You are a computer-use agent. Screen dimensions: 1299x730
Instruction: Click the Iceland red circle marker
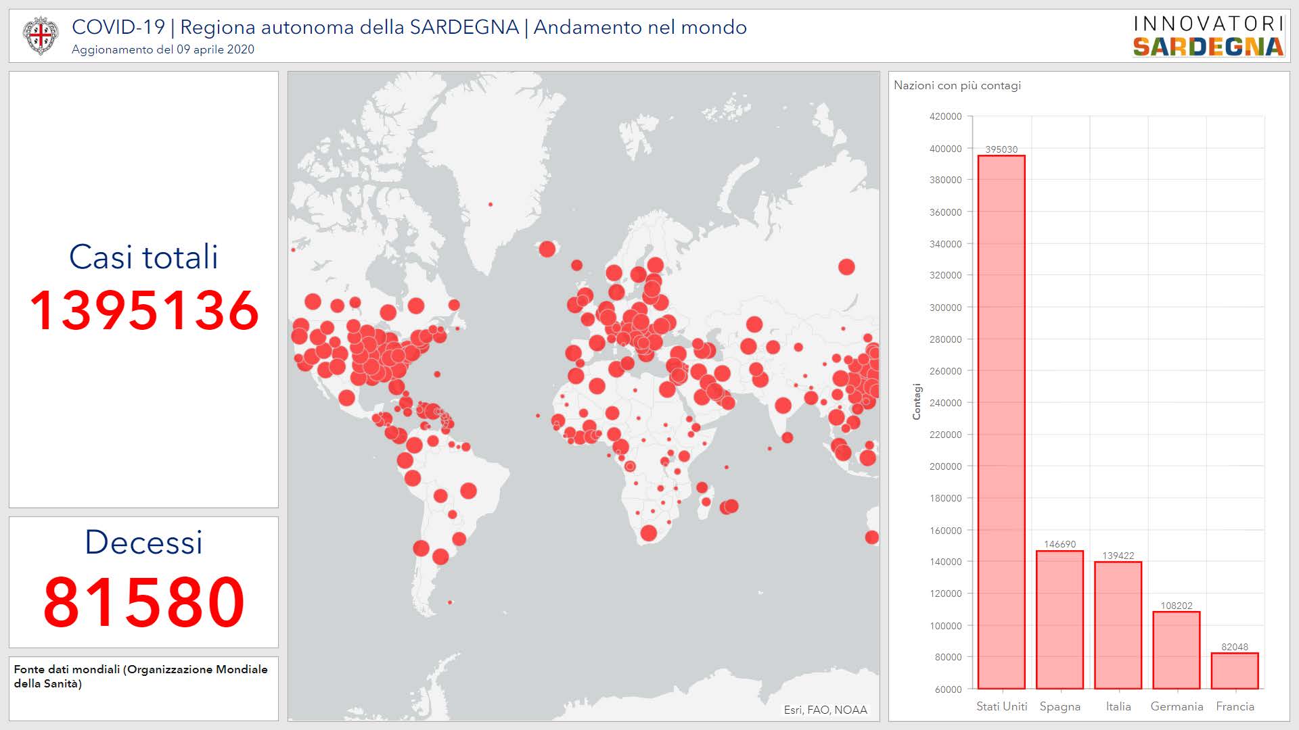pyautogui.click(x=547, y=249)
